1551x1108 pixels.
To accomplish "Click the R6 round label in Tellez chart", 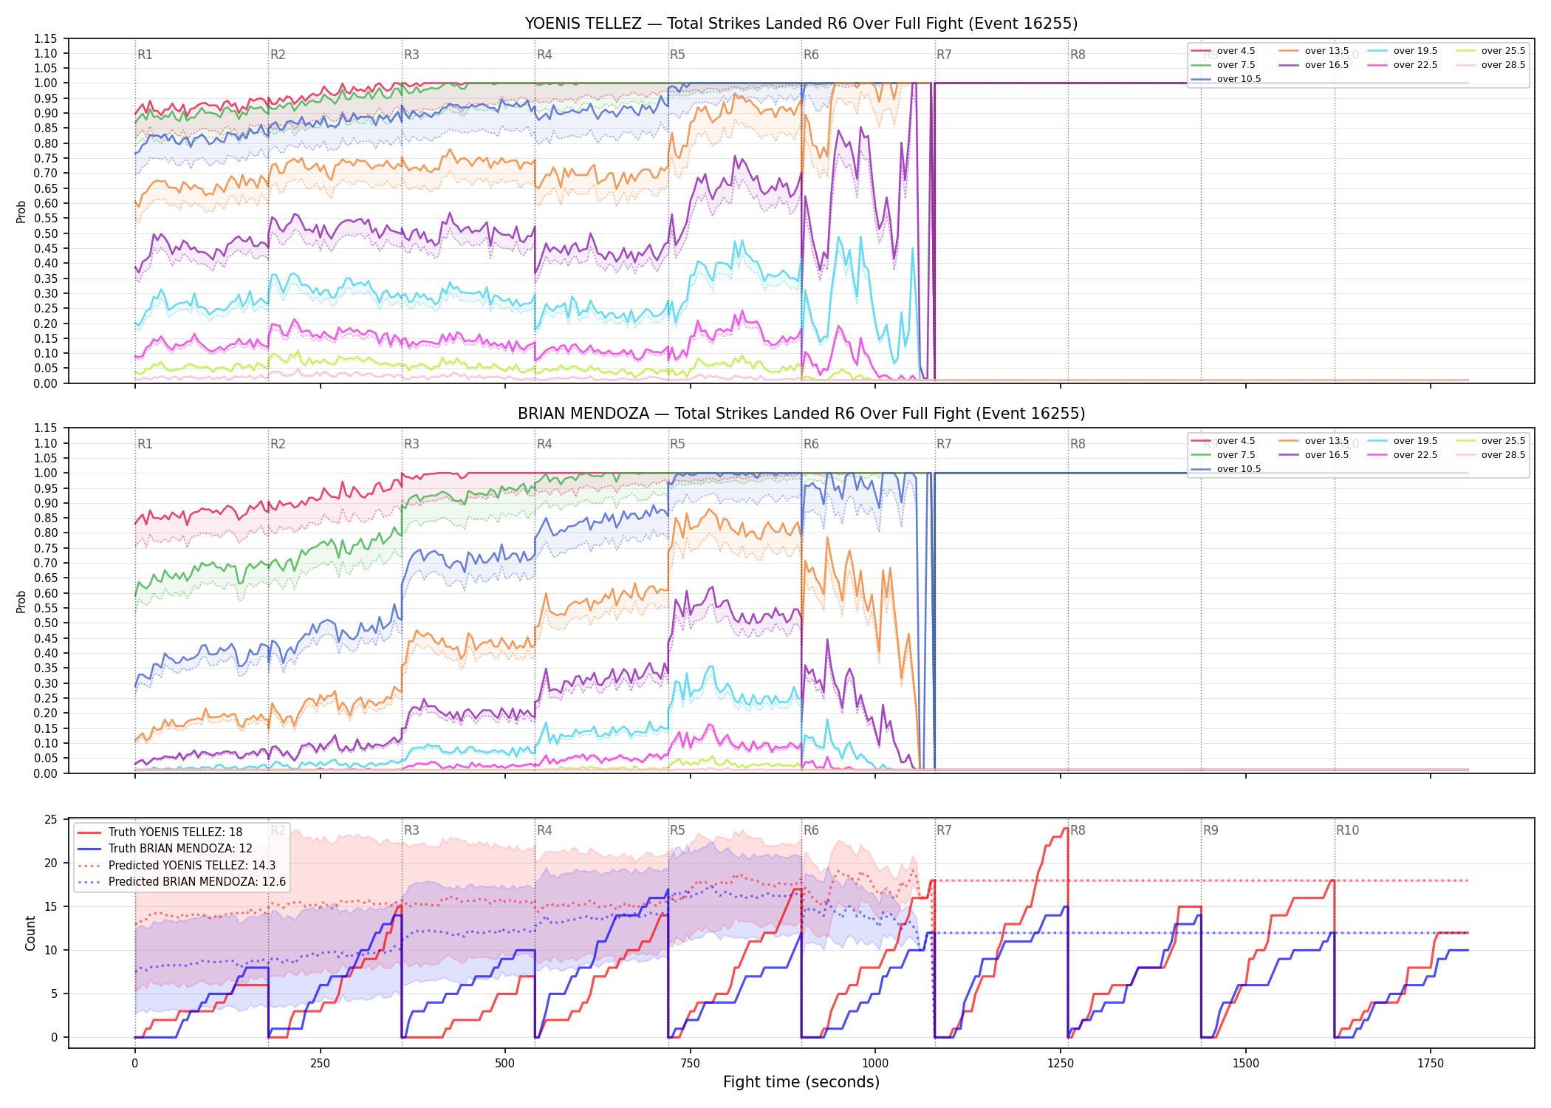I will click(811, 55).
